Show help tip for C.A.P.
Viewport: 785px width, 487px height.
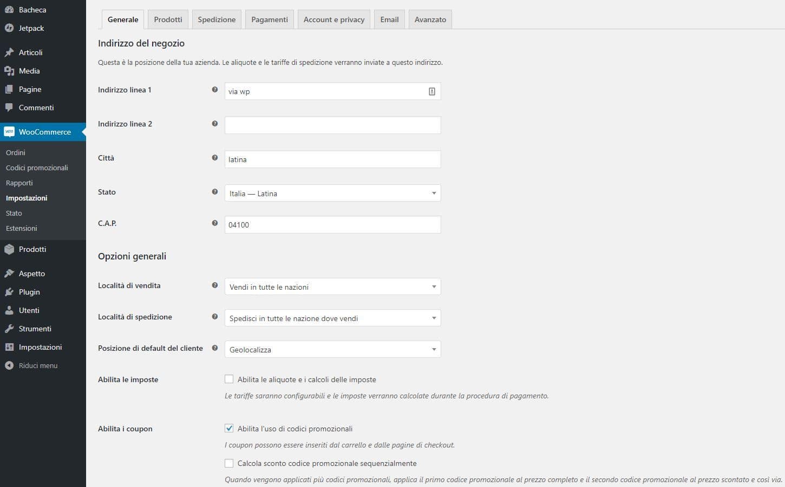click(x=215, y=223)
